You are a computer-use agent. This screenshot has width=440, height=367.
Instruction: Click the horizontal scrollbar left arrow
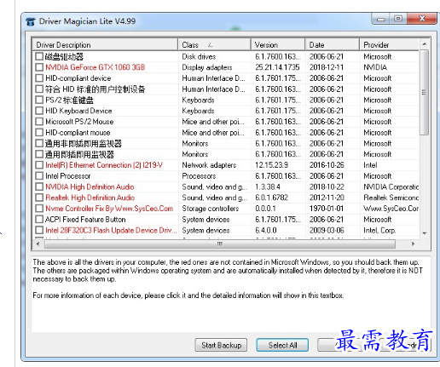coord(38,244)
